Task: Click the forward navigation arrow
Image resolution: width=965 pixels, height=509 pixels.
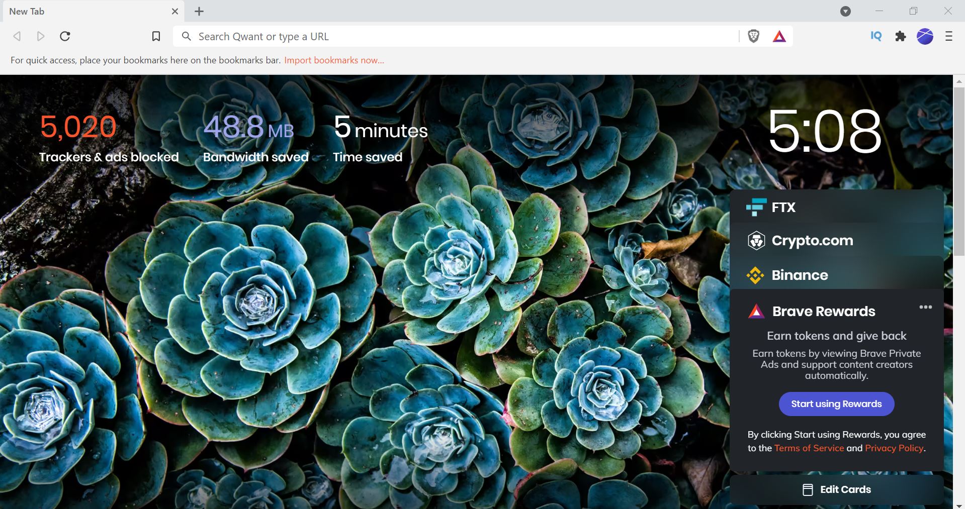Action: pyautogui.click(x=41, y=36)
